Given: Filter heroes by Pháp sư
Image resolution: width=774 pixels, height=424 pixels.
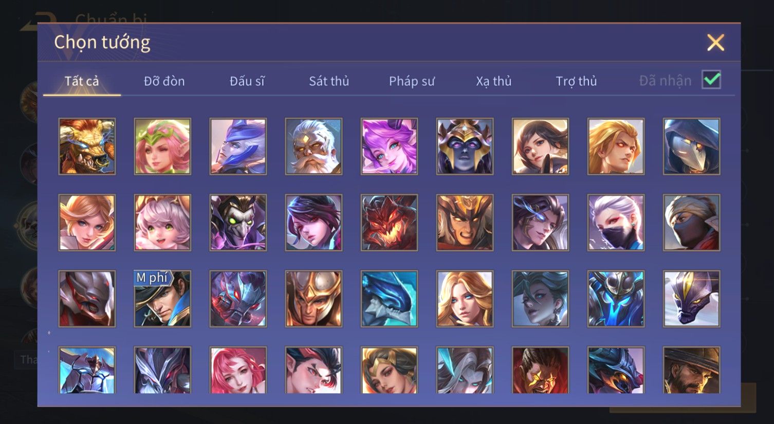Looking at the screenshot, I should [412, 81].
